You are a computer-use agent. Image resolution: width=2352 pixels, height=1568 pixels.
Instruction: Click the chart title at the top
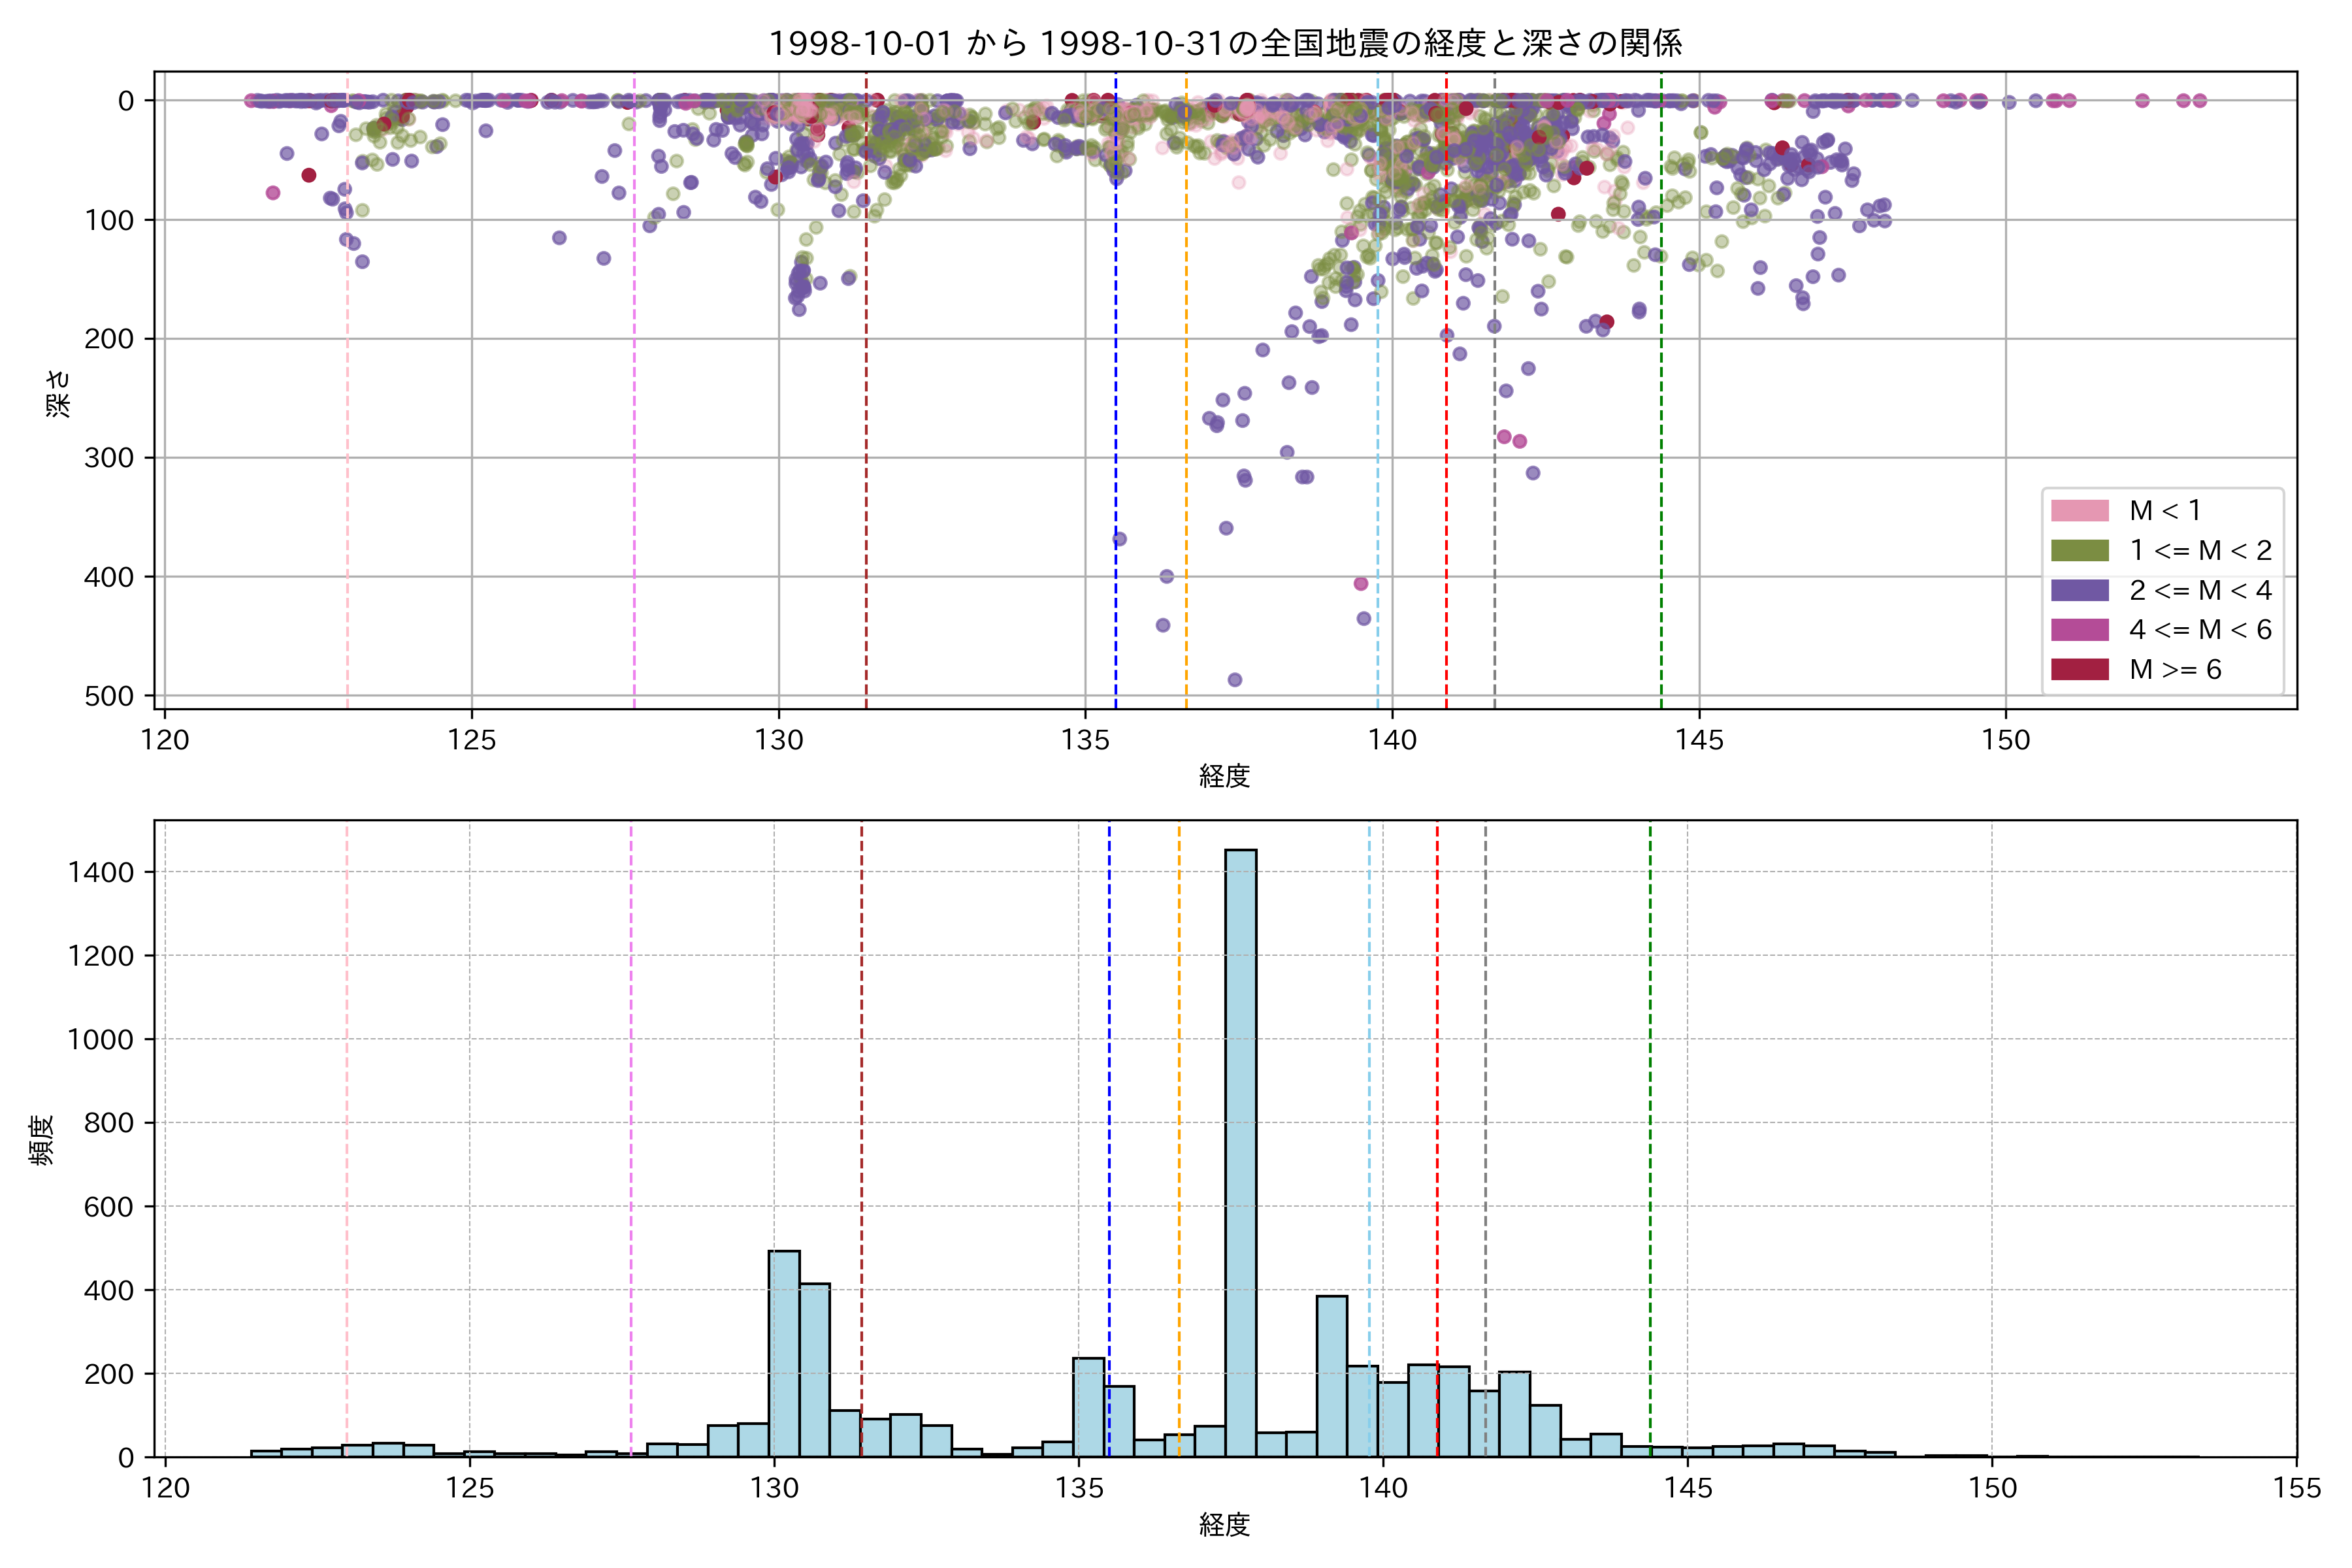coord(1225,43)
